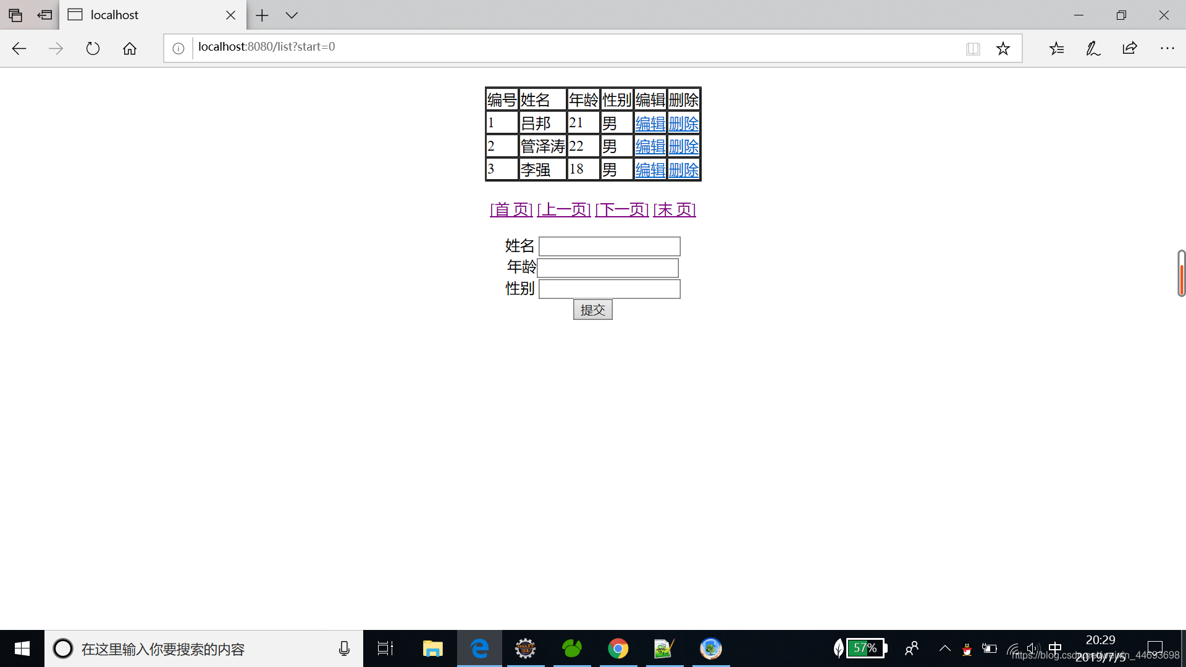Go back to the previous page

[x=19, y=48]
